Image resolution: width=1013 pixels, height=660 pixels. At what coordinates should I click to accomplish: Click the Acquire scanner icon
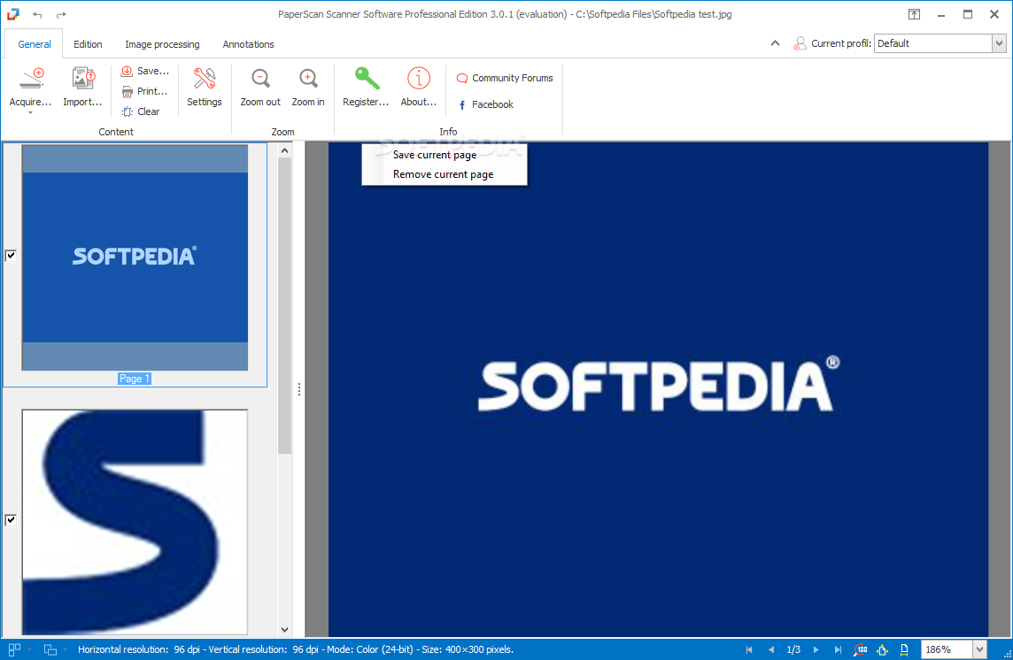point(31,80)
